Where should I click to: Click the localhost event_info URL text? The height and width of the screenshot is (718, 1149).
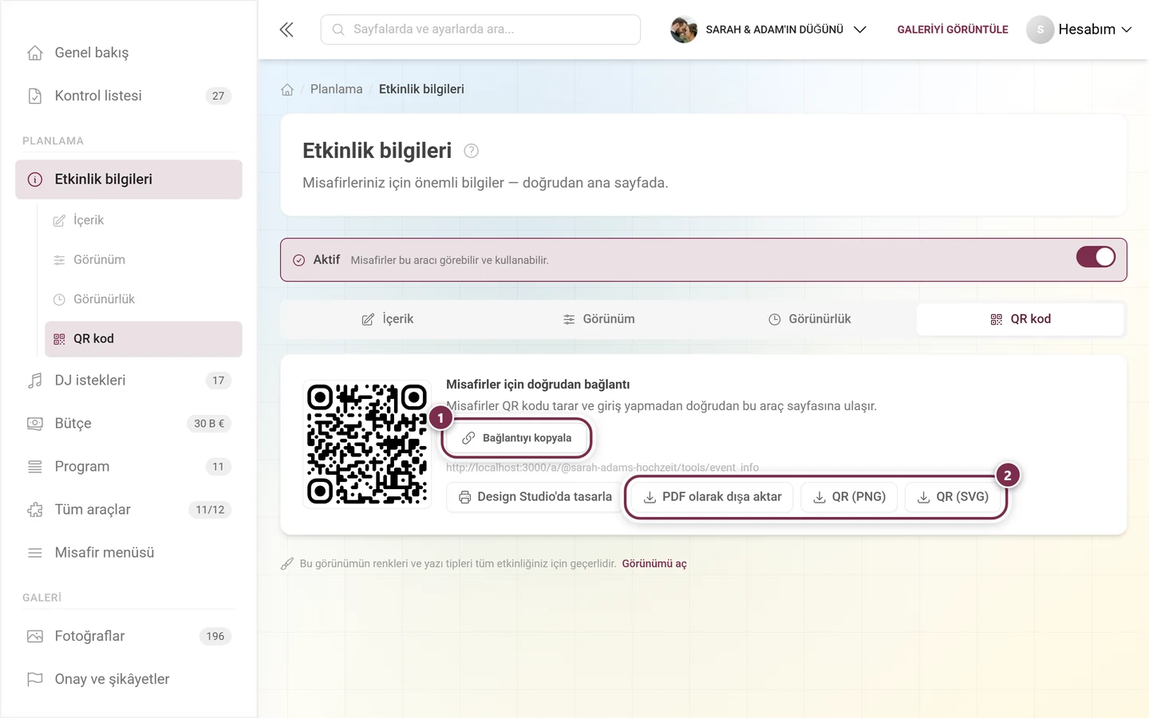[602, 467]
